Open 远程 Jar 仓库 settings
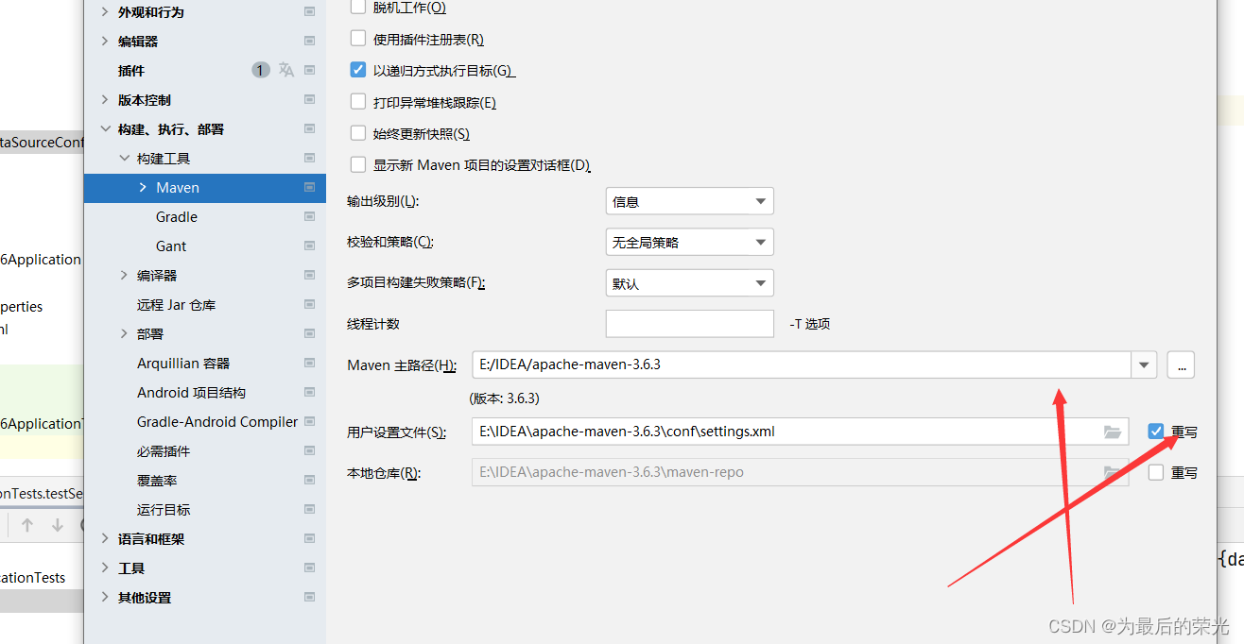The height and width of the screenshot is (644, 1244). click(x=177, y=305)
